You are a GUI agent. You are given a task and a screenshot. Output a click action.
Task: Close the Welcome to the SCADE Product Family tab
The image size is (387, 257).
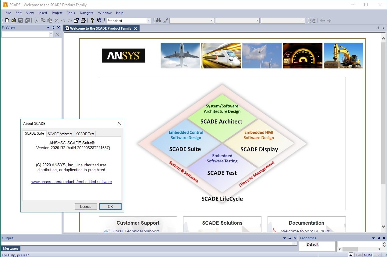136,28
